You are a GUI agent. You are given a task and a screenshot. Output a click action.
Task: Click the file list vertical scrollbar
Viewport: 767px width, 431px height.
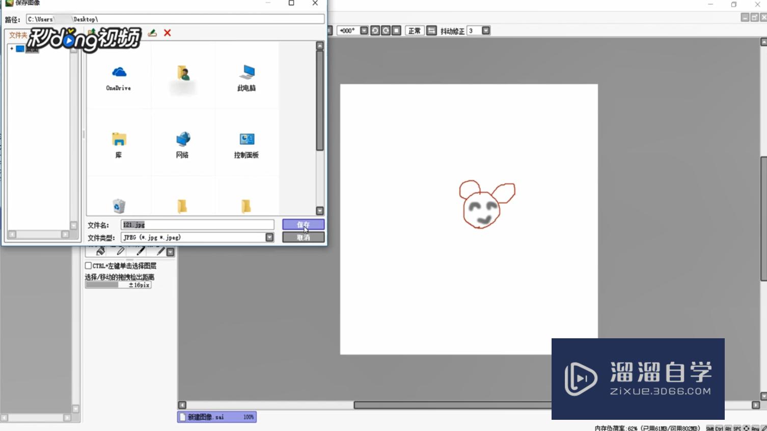[x=320, y=101]
